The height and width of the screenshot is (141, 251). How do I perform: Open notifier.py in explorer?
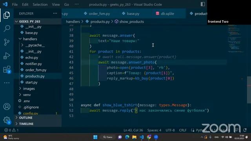[x=33, y=64]
